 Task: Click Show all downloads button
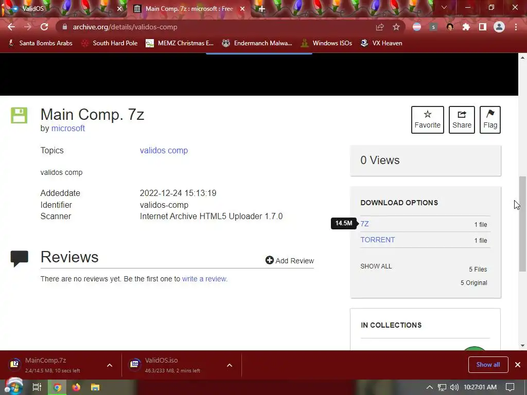point(488,365)
